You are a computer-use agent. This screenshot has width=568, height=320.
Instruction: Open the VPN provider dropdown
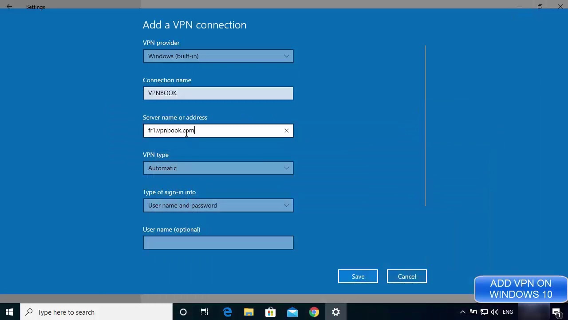pos(218,56)
